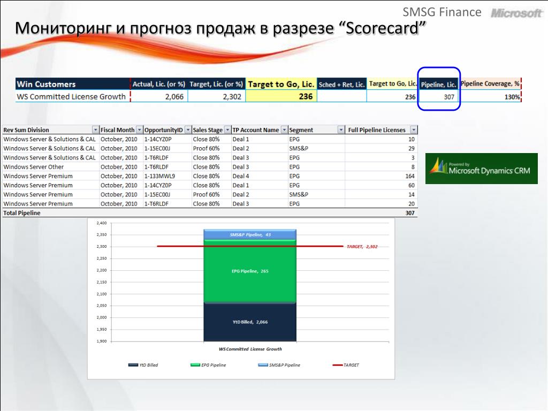548x411 pixels.
Task: Click the Win Customers header cell
Action: [73, 84]
